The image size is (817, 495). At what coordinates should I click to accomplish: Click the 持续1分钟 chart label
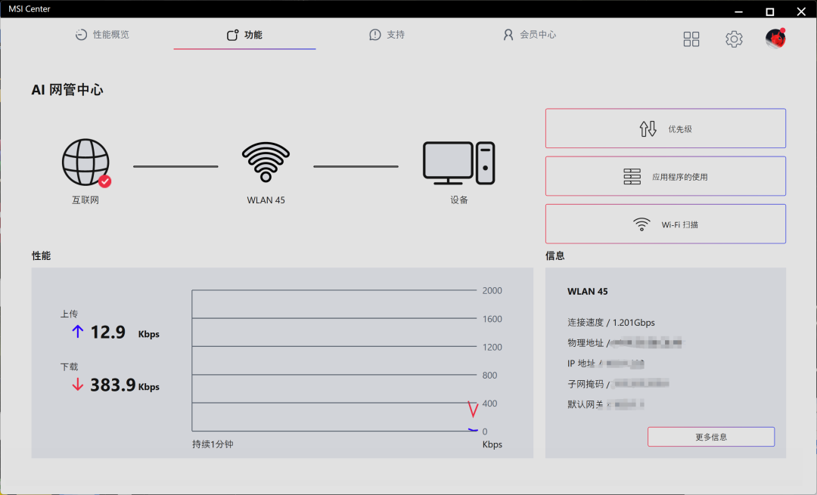pos(213,444)
